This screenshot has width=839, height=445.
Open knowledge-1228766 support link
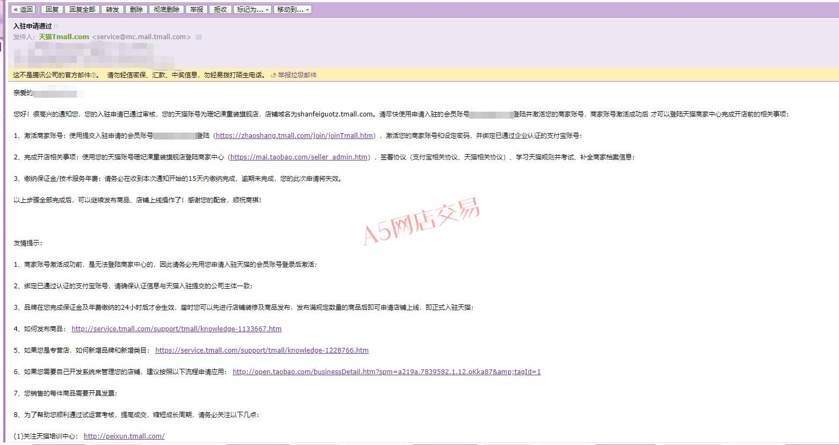point(262,351)
